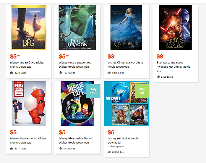Click the 68% Off badge
This screenshot has width=206, height=163.
[x=142, y=91]
